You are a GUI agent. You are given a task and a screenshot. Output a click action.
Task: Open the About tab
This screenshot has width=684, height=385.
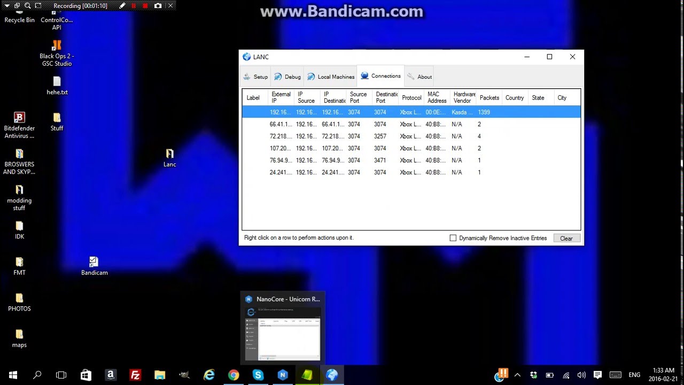click(x=419, y=76)
